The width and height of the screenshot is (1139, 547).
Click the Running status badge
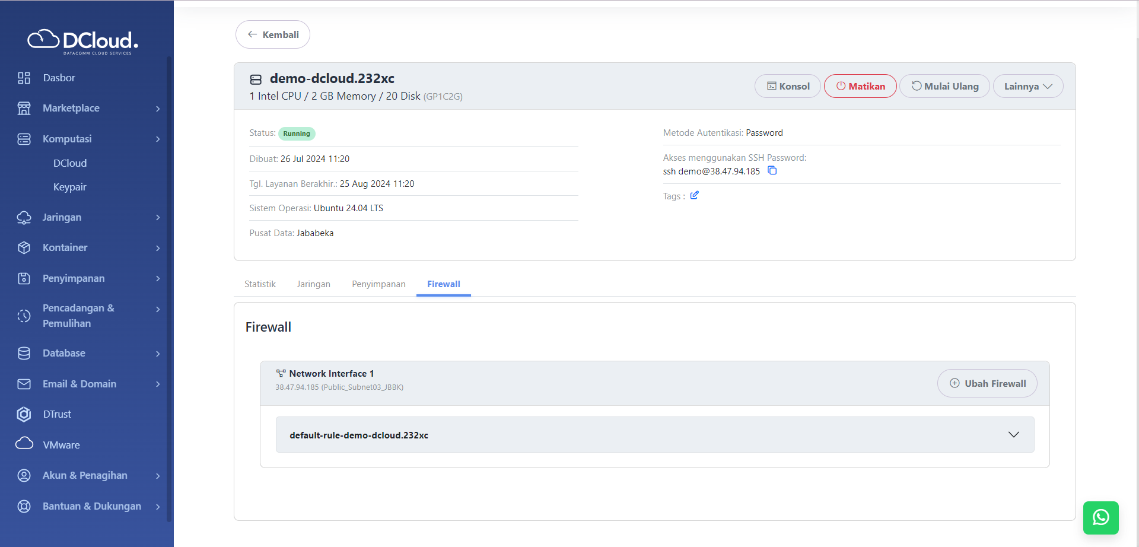[297, 133]
